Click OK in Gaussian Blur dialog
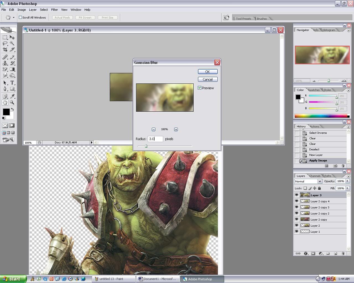The height and width of the screenshot is (283, 354). pyautogui.click(x=207, y=72)
